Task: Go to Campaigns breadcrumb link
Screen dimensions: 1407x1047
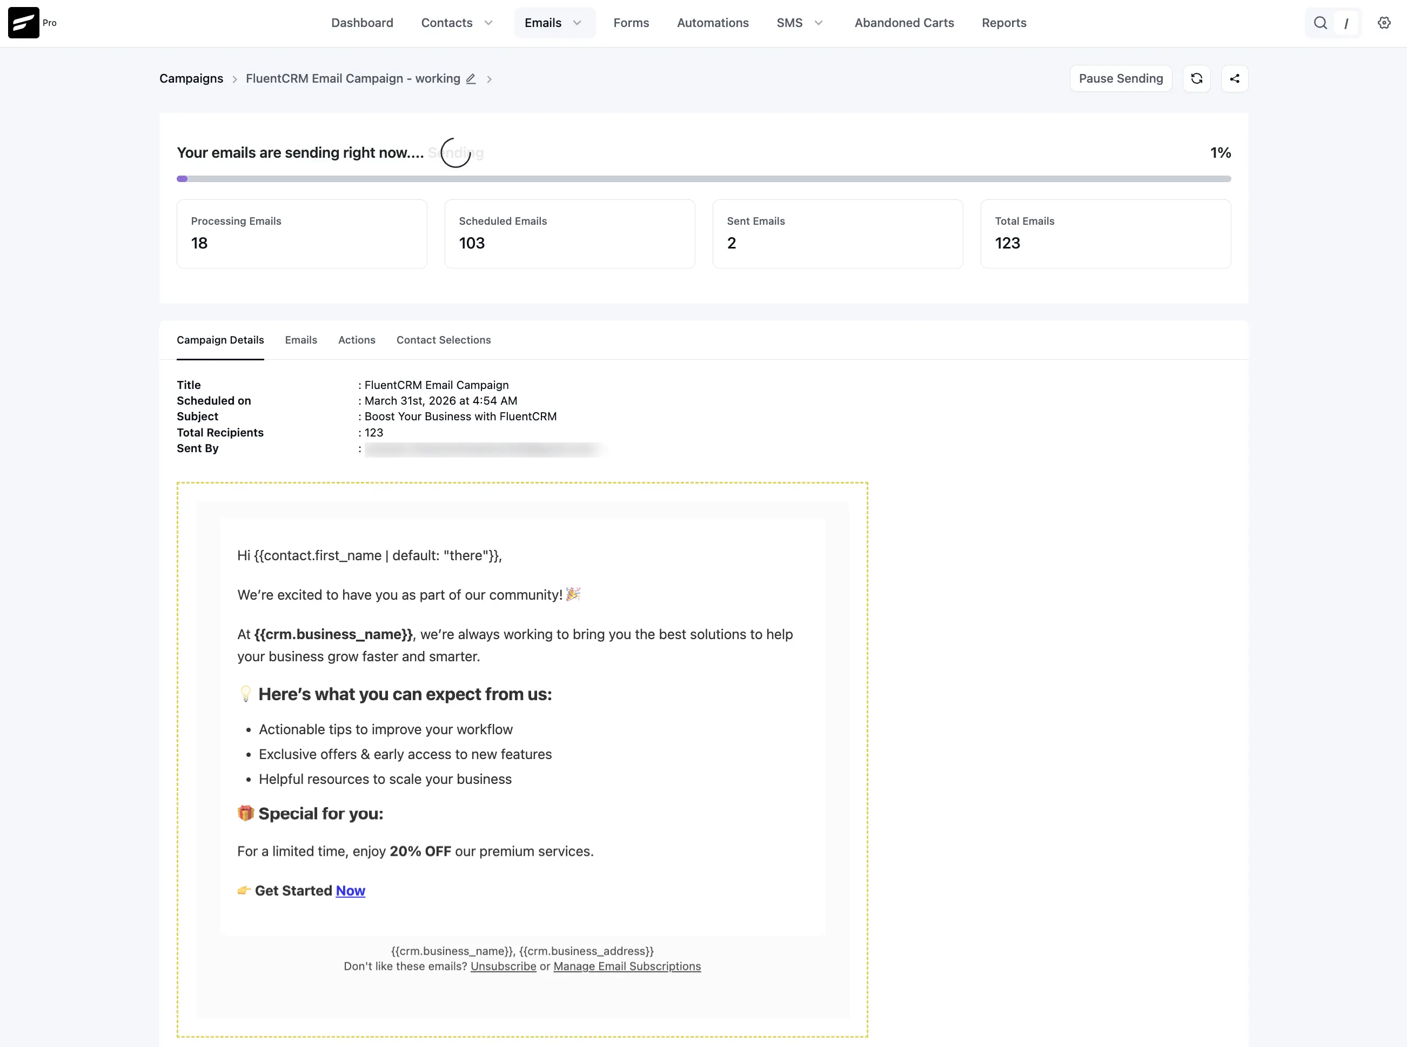Action: (x=191, y=78)
